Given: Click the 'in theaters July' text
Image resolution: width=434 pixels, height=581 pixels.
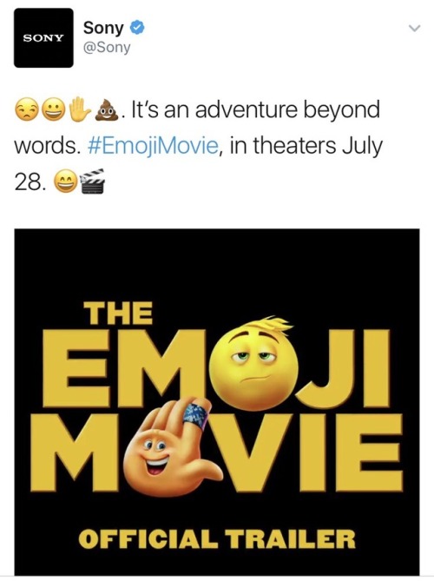Looking at the screenshot, I should click(306, 145).
